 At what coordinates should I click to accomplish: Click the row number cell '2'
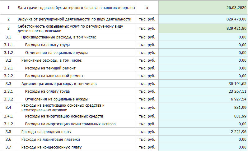[x=8, y=19]
